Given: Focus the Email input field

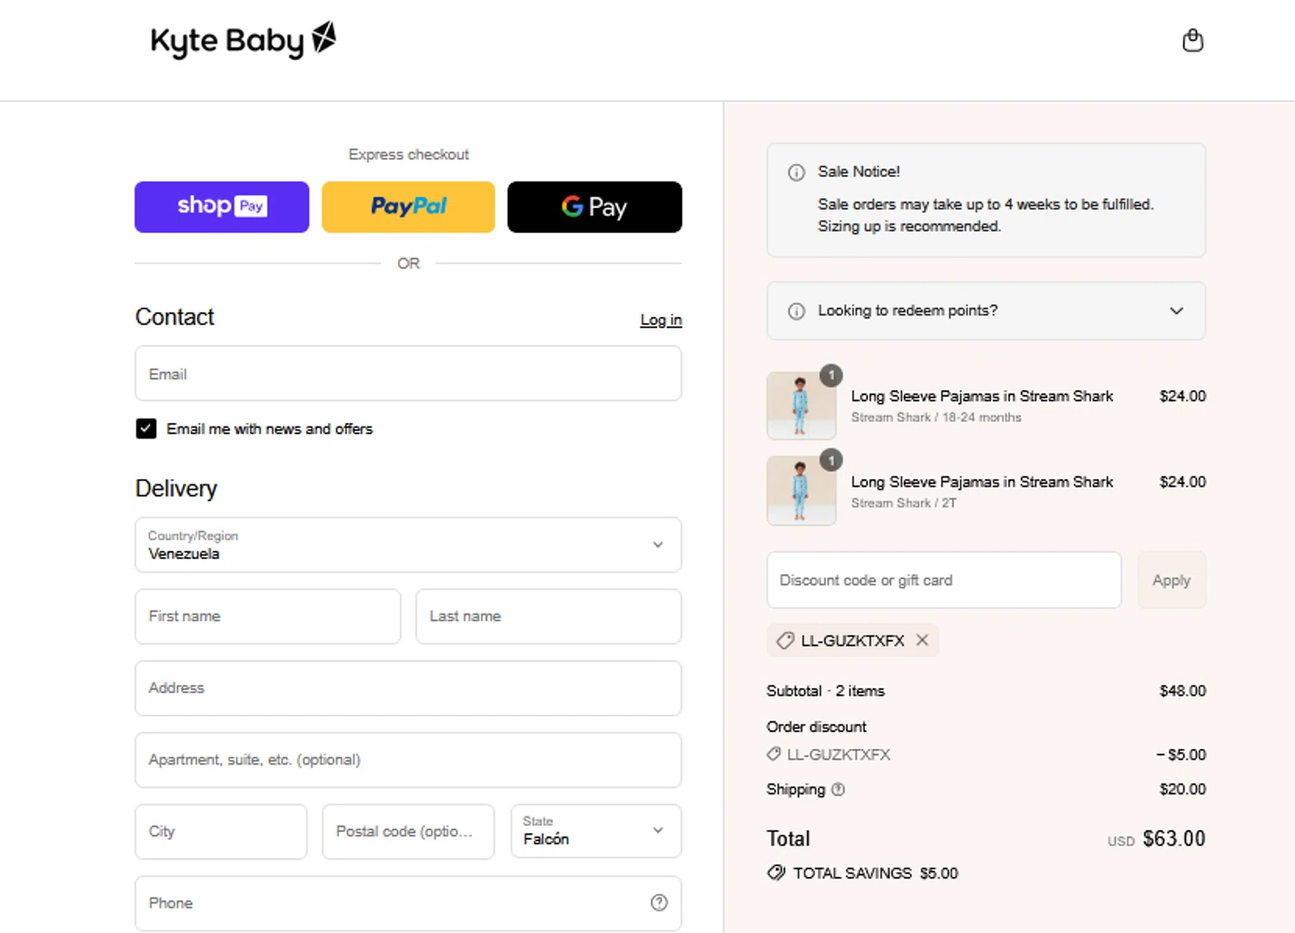Looking at the screenshot, I should point(408,374).
